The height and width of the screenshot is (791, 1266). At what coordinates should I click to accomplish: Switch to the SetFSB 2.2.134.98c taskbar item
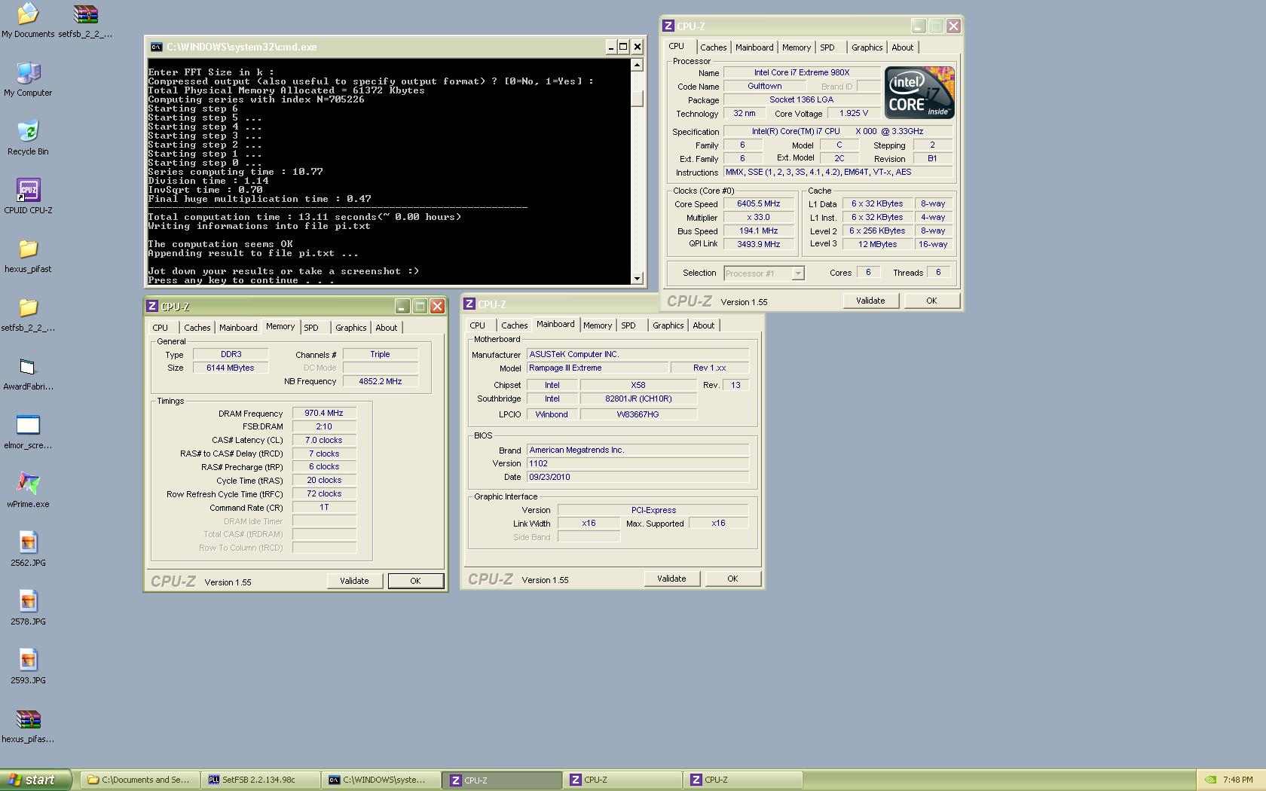(261, 780)
